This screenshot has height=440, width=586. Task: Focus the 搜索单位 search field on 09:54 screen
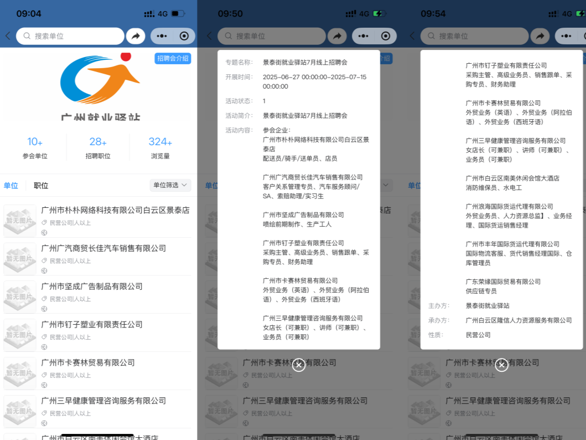(x=475, y=36)
